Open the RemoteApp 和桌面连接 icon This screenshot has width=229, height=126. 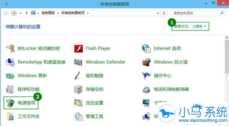pyautogui.click(x=10, y=62)
